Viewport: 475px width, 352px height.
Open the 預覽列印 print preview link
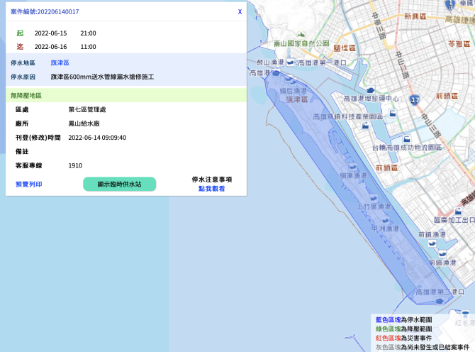click(29, 184)
